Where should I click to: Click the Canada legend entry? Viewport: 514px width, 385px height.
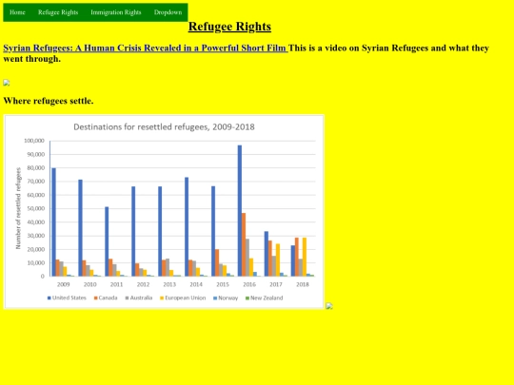(106, 298)
